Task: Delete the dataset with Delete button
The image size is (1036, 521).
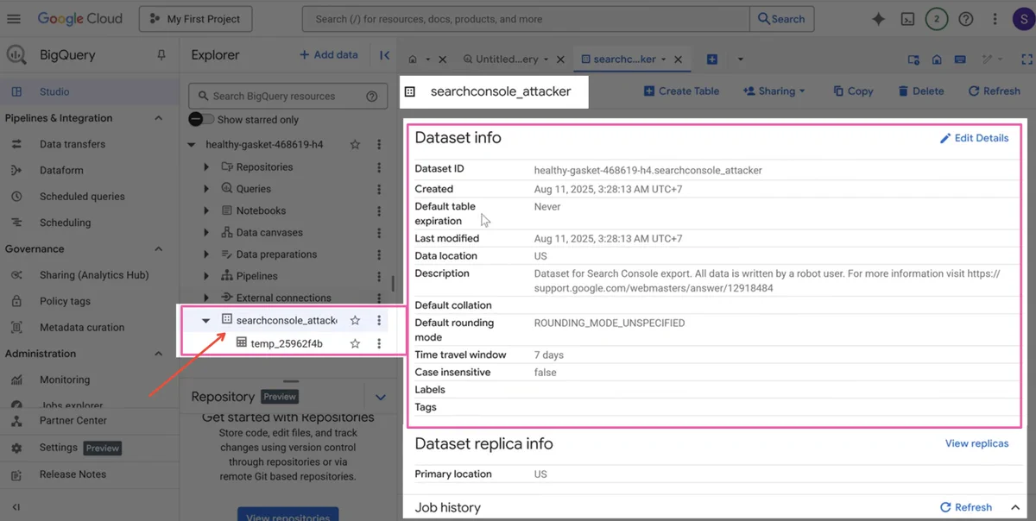Action: click(920, 91)
